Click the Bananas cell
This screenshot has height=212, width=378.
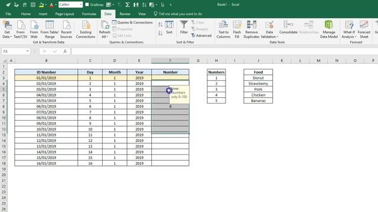click(x=258, y=101)
